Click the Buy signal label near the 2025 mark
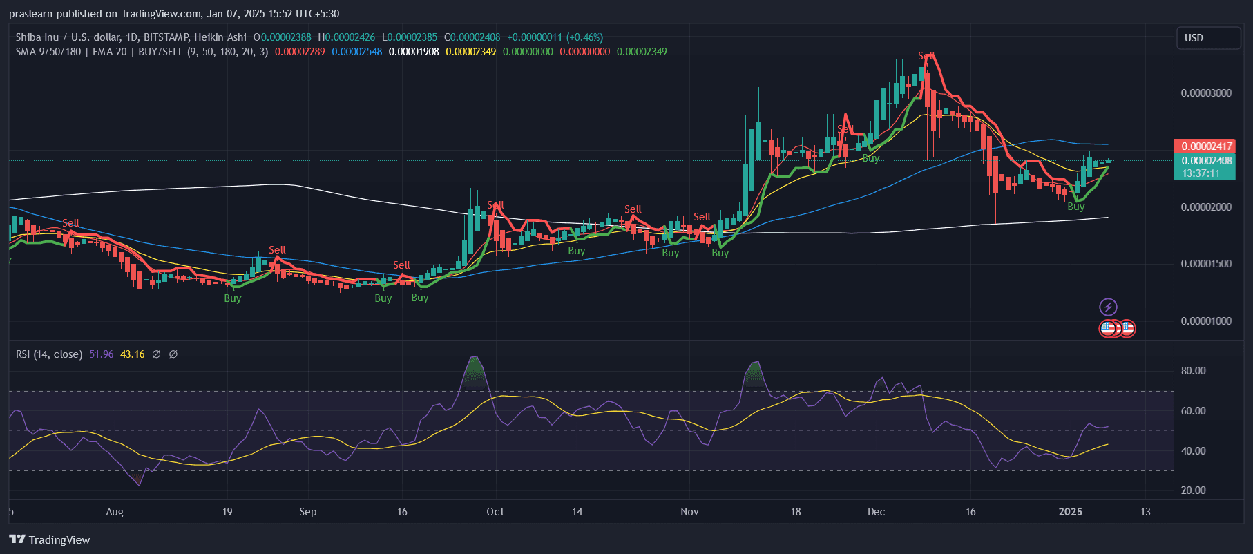Screen dimensions: 1253x554 (1076, 207)
